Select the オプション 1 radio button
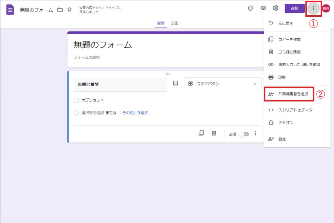The height and width of the screenshot is (223, 334). click(x=76, y=100)
